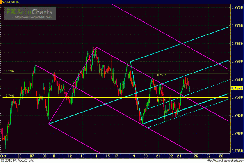Select date 17 on the time axis

click(x=116, y=156)
